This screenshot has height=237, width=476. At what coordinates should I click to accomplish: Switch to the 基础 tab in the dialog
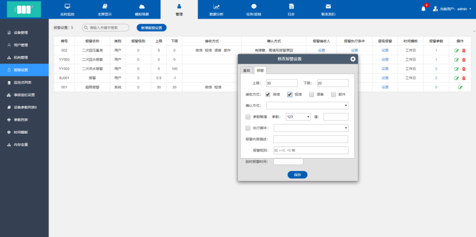pyautogui.click(x=246, y=70)
